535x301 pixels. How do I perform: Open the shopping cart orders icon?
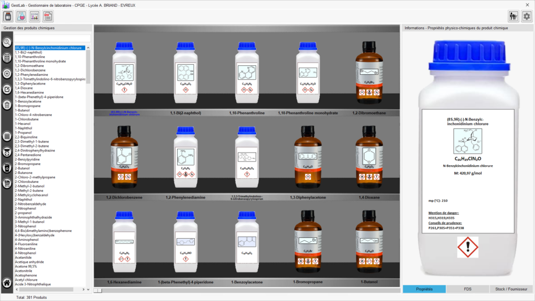coord(513,16)
